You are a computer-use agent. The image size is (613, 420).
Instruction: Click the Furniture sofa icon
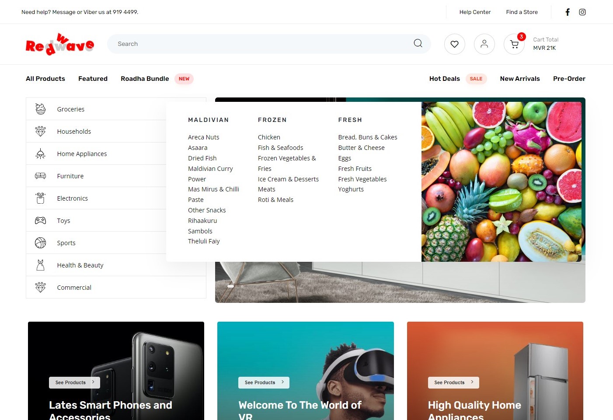41,176
